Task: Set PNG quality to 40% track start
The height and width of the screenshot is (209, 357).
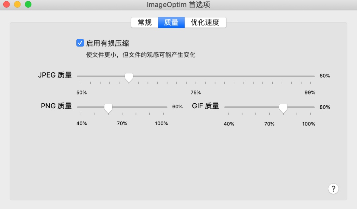Action: point(81,107)
